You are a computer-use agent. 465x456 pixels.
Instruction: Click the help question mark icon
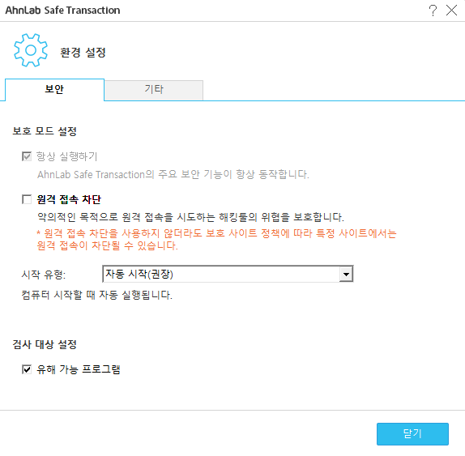click(x=433, y=11)
